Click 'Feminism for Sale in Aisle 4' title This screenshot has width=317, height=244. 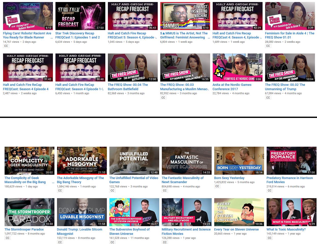coord(290,35)
